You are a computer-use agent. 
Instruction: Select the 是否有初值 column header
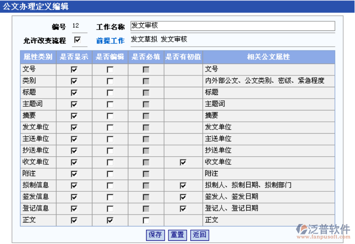pyautogui.click(x=183, y=57)
